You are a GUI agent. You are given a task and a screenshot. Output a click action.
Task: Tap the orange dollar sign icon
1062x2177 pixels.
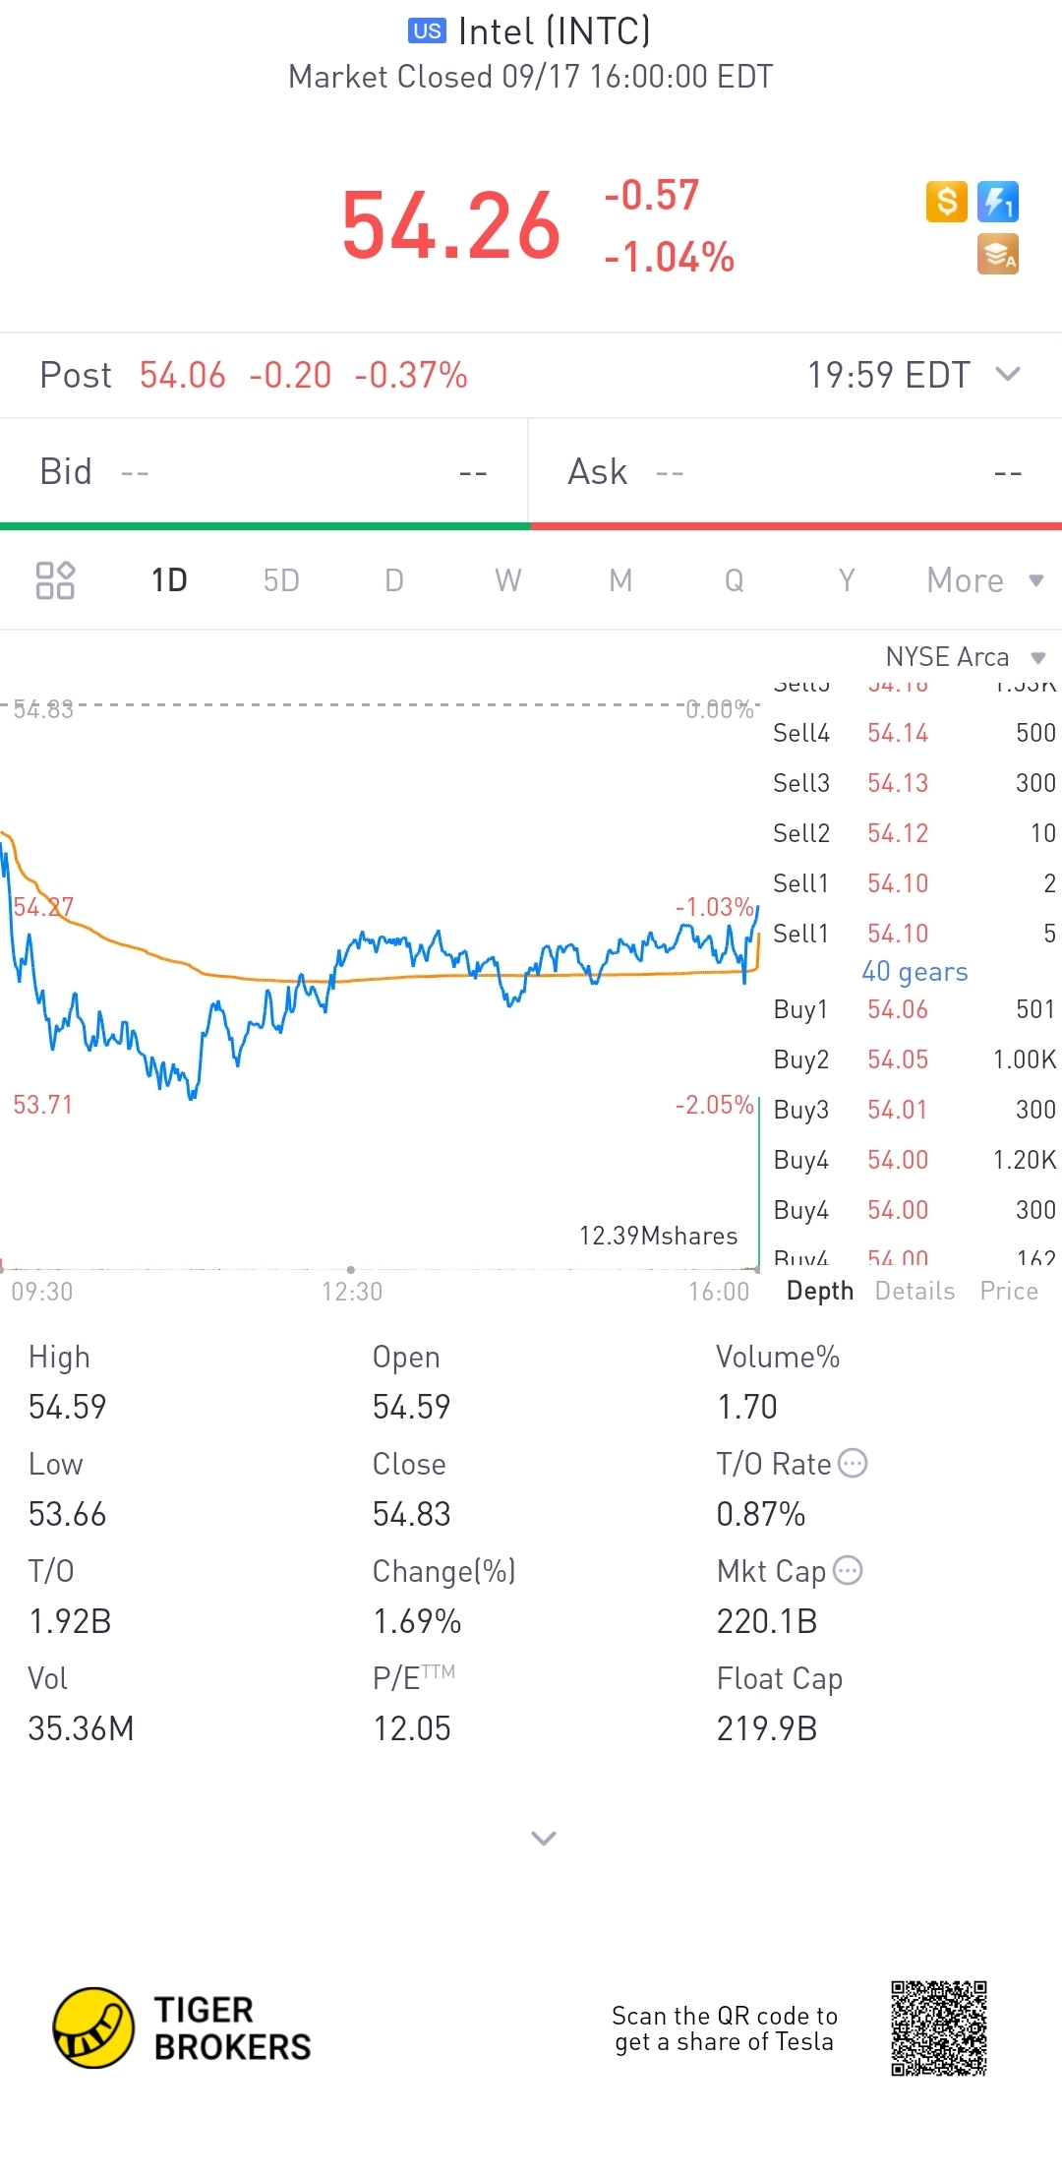tap(946, 202)
